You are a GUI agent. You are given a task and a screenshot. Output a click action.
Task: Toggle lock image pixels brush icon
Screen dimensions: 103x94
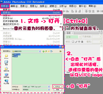76,42
